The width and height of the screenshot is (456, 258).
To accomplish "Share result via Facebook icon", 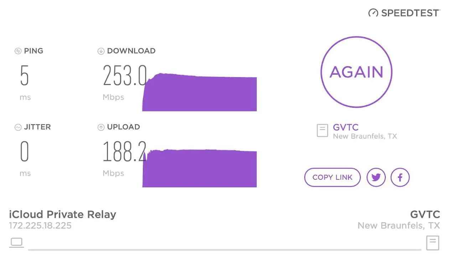I will (400, 177).
